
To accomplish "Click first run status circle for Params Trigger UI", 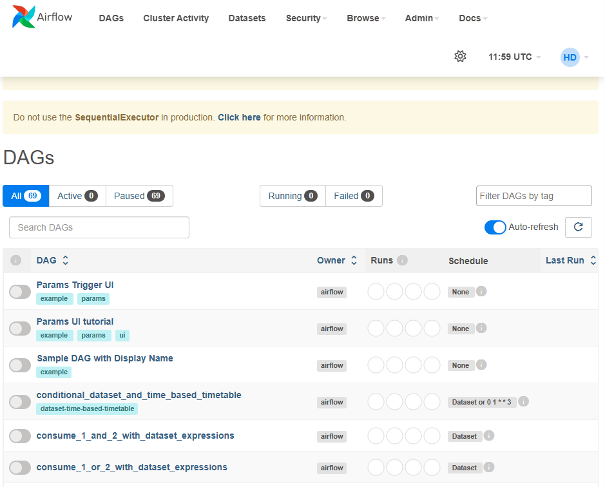I will coord(376,291).
